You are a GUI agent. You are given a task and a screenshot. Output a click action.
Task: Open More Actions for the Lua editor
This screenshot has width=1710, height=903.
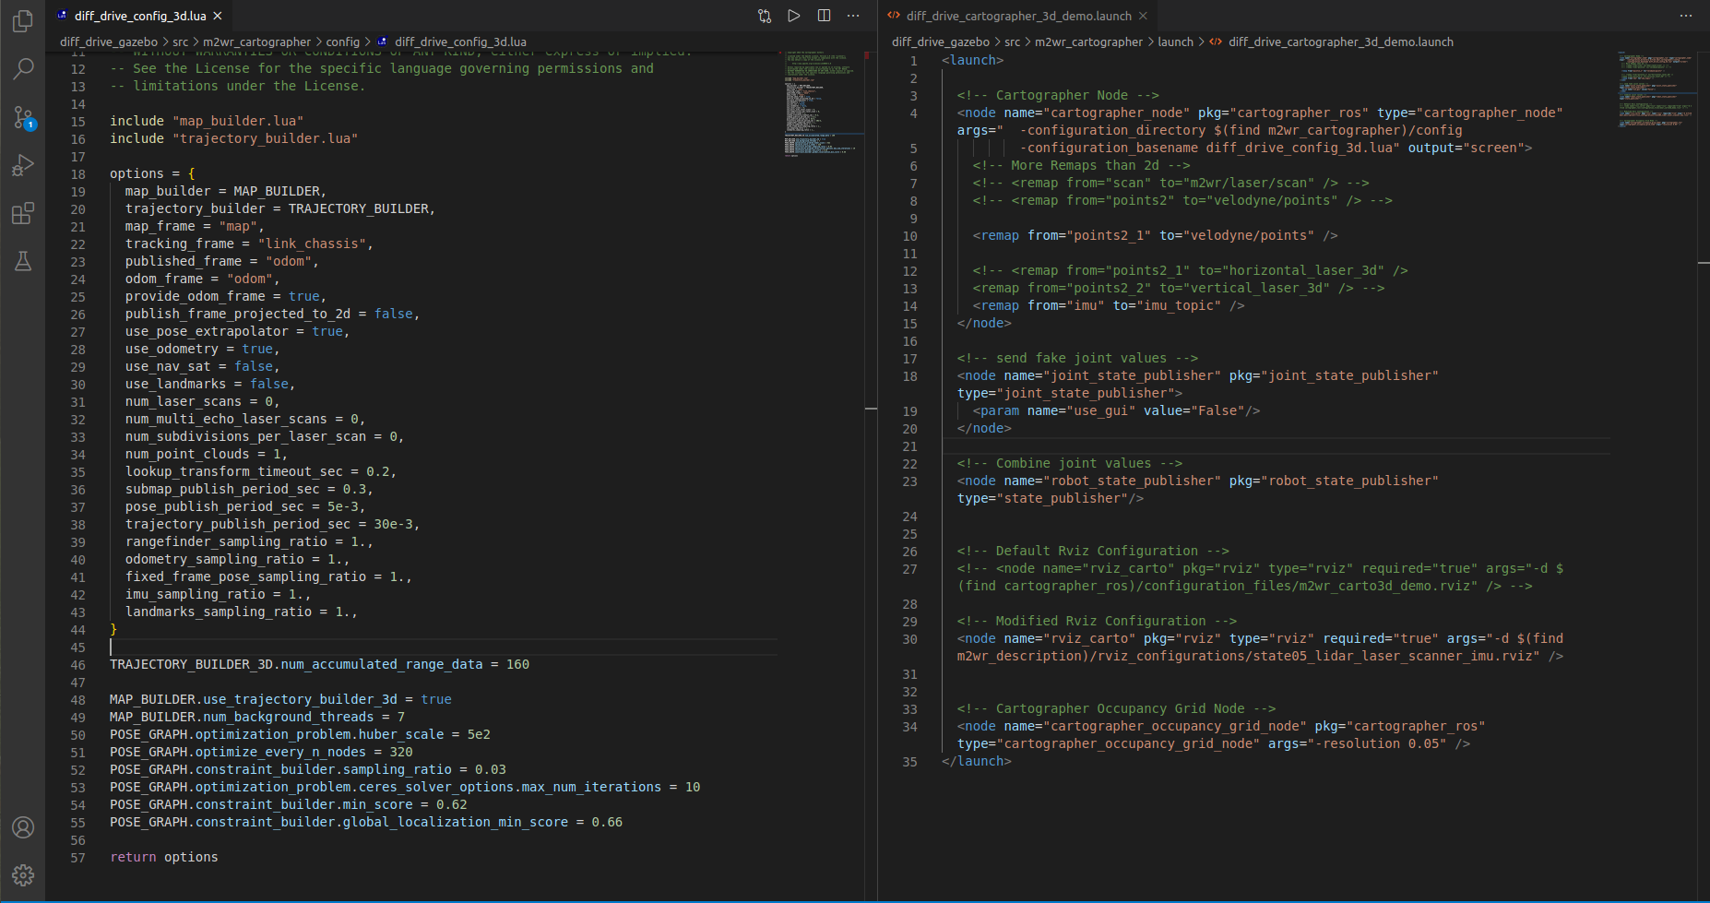pos(852,15)
